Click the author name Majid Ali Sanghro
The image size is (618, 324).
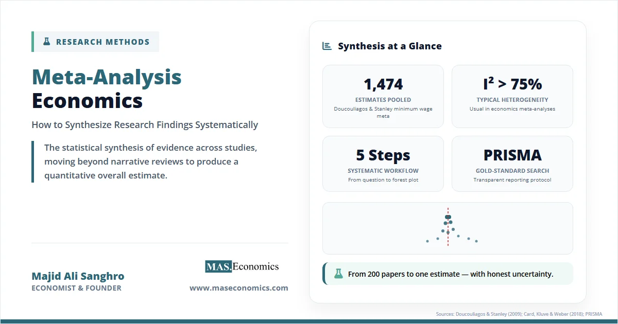[78, 276]
